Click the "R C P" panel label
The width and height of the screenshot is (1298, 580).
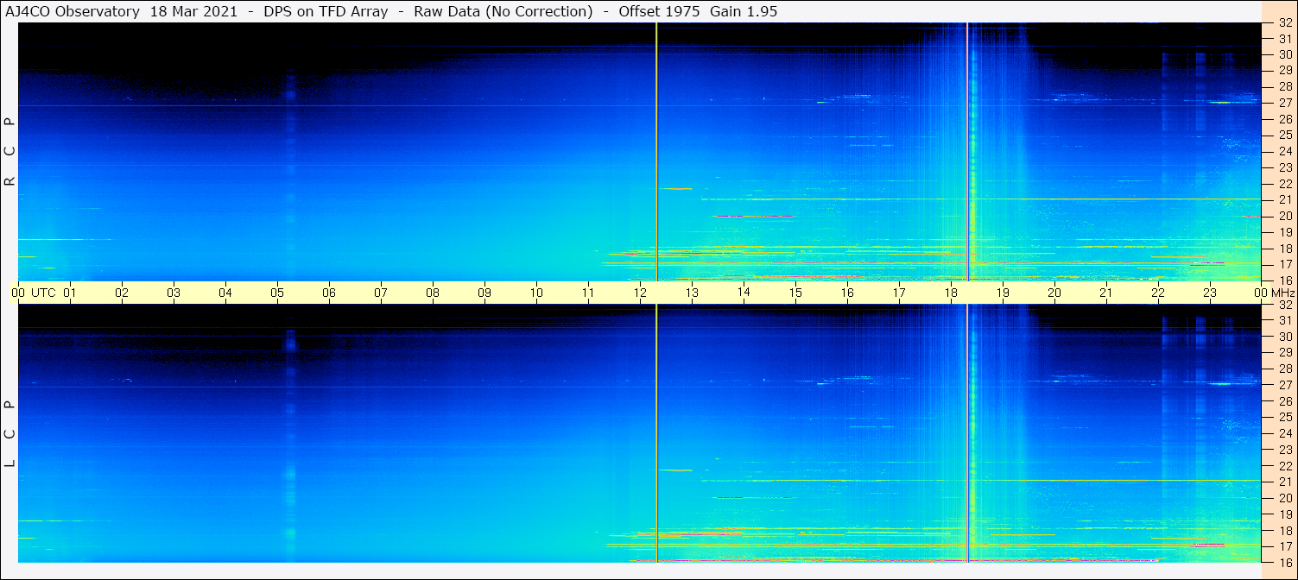point(10,152)
